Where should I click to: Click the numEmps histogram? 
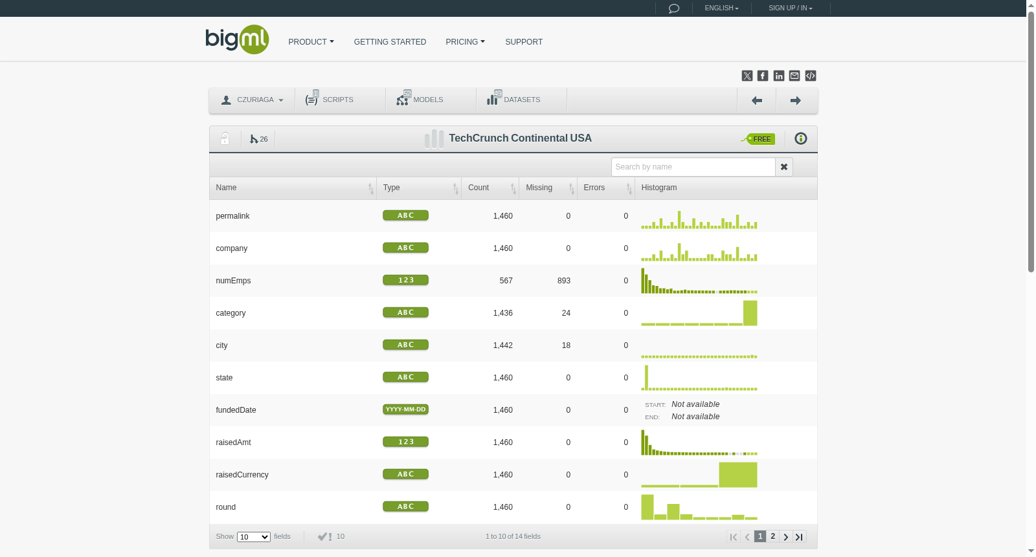click(699, 281)
